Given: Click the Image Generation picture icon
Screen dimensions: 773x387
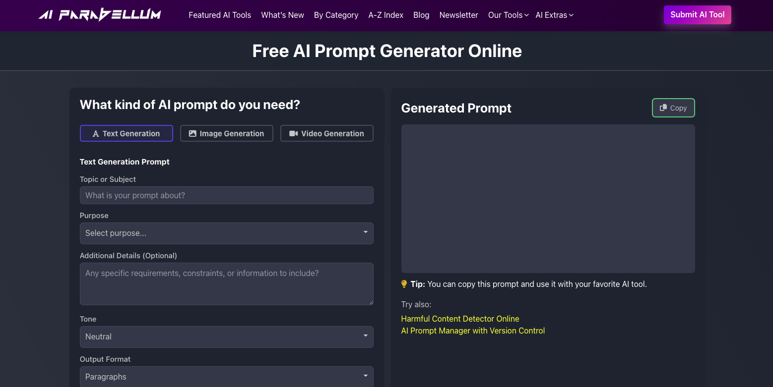Looking at the screenshot, I should tap(193, 133).
